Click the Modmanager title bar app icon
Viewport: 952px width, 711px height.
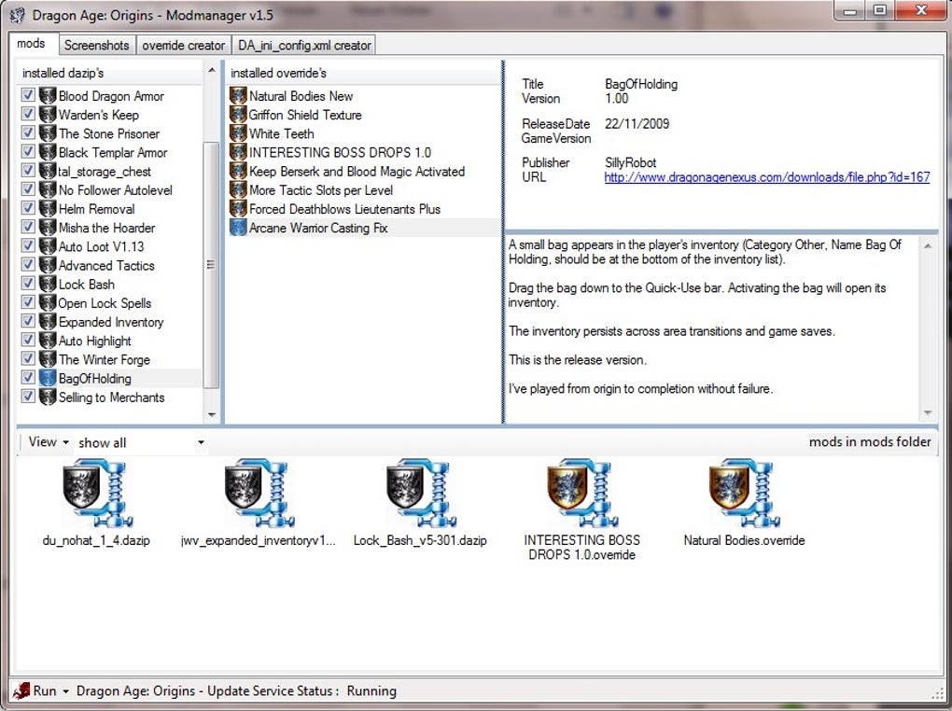click(x=17, y=15)
